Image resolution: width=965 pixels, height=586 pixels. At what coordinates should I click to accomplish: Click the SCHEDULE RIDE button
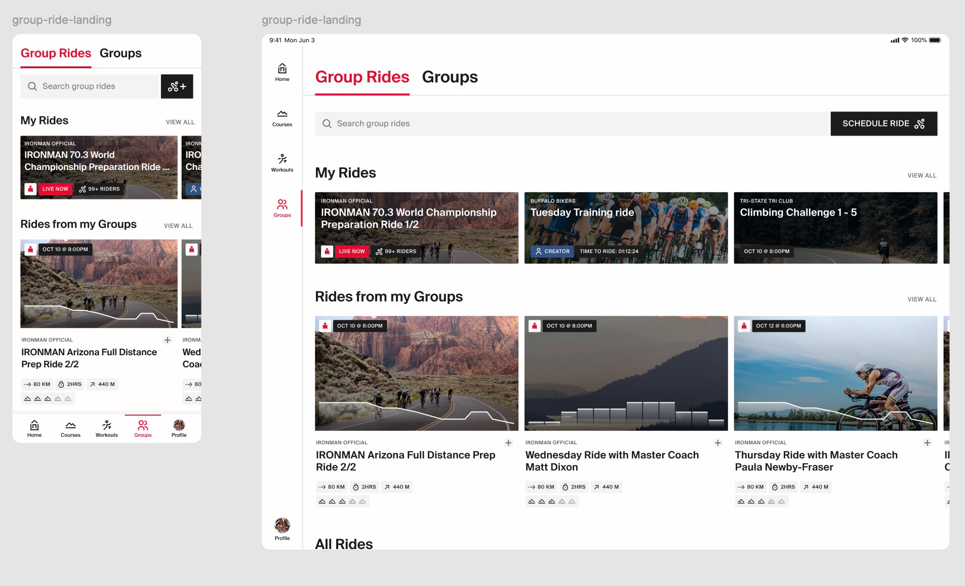pyautogui.click(x=883, y=123)
